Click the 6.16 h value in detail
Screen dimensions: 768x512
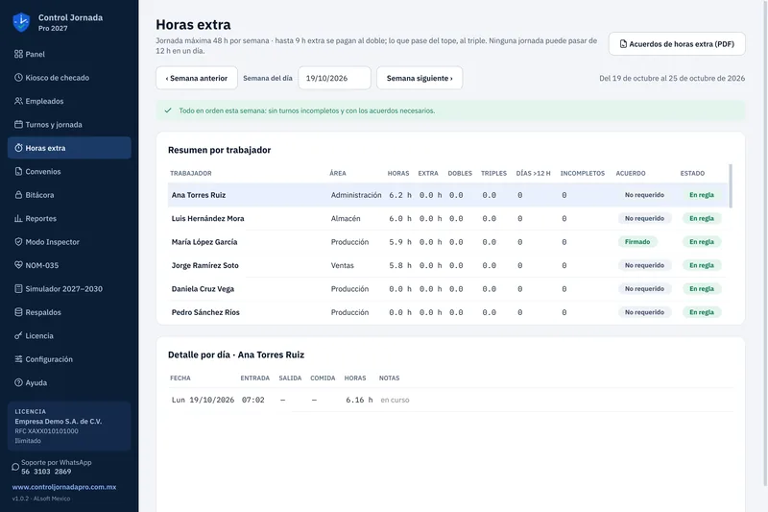pos(359,400)
